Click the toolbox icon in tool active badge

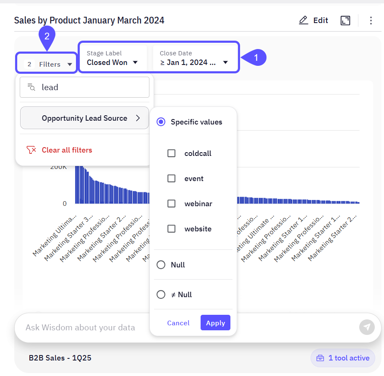[x=320, y=358]
